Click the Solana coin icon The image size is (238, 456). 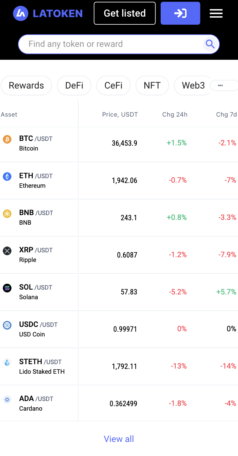[x=7, y=288]
